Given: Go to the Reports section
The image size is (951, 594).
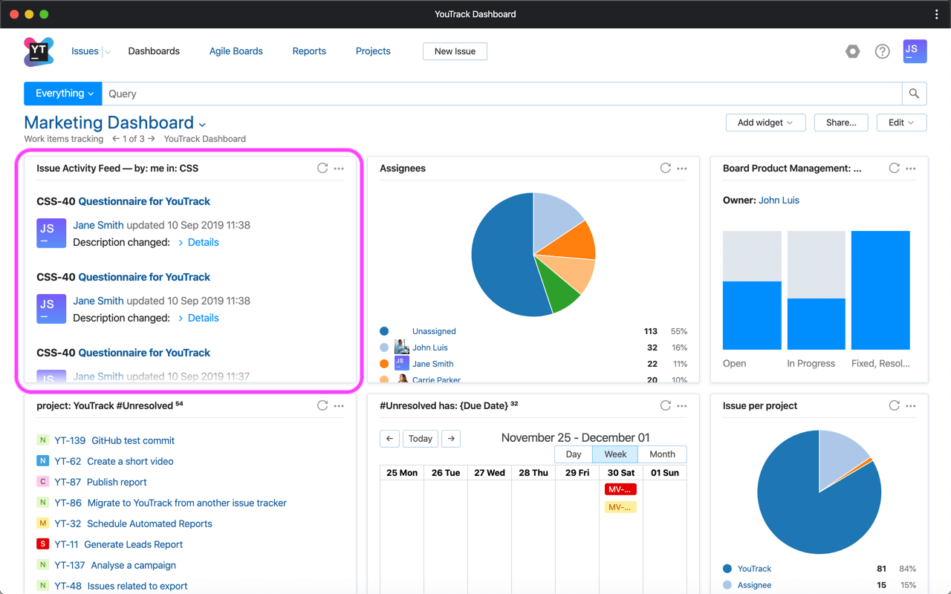Looking at the screenshot, I should click(x=309, y=51).
